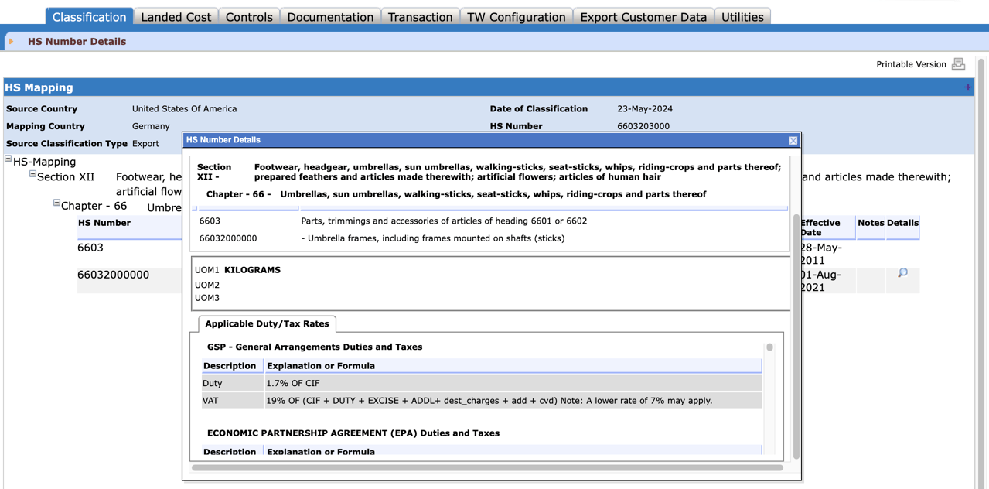Click the popup's horizontal scrollbar at bottom
The height and width of the screenshot is (489, 989).
pyautogui.click(x=487, y=467)
